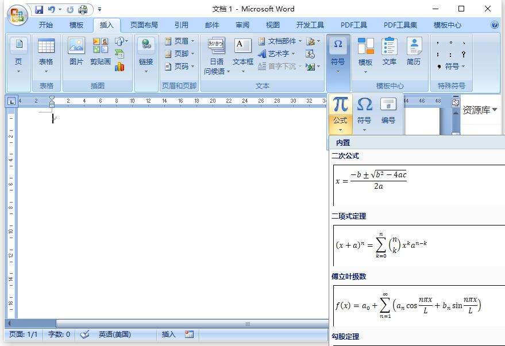Open the 模板中心 ribbon tab
The image size is (505, 346).
448,25
